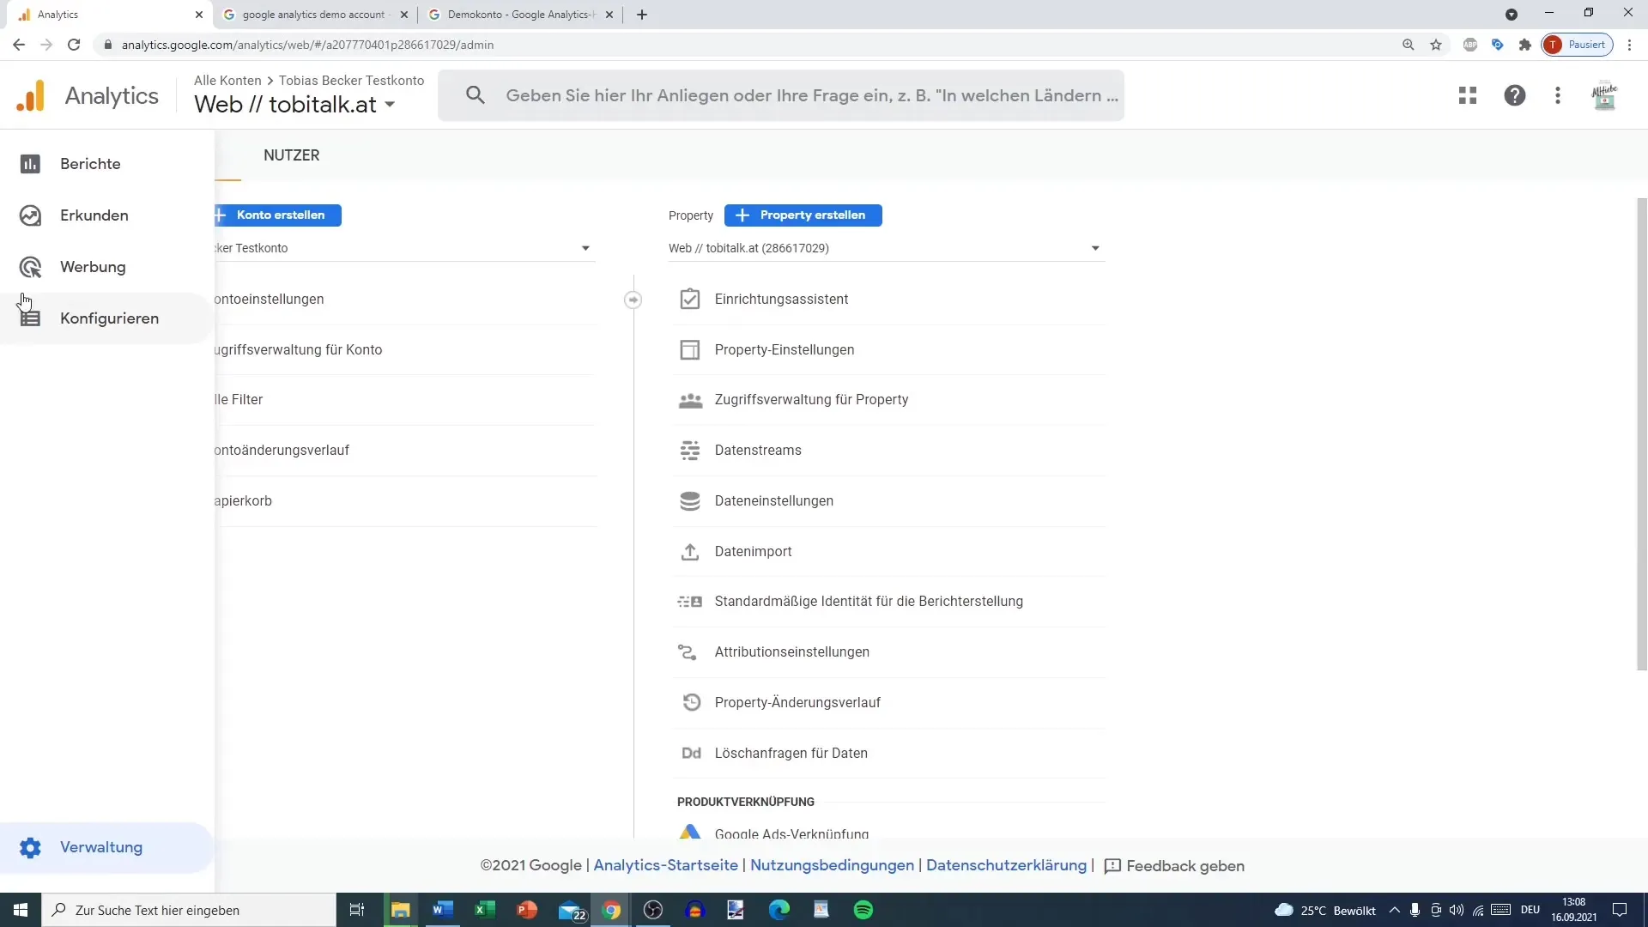Viewport: 1648px width, 927px height.
Task: Bookmark this page with the star
Action: click(1436, 45)
